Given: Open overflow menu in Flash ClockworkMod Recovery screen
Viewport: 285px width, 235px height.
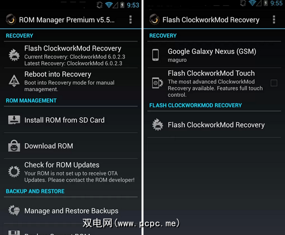Looking at the screenshot, I should click(274, 20).
